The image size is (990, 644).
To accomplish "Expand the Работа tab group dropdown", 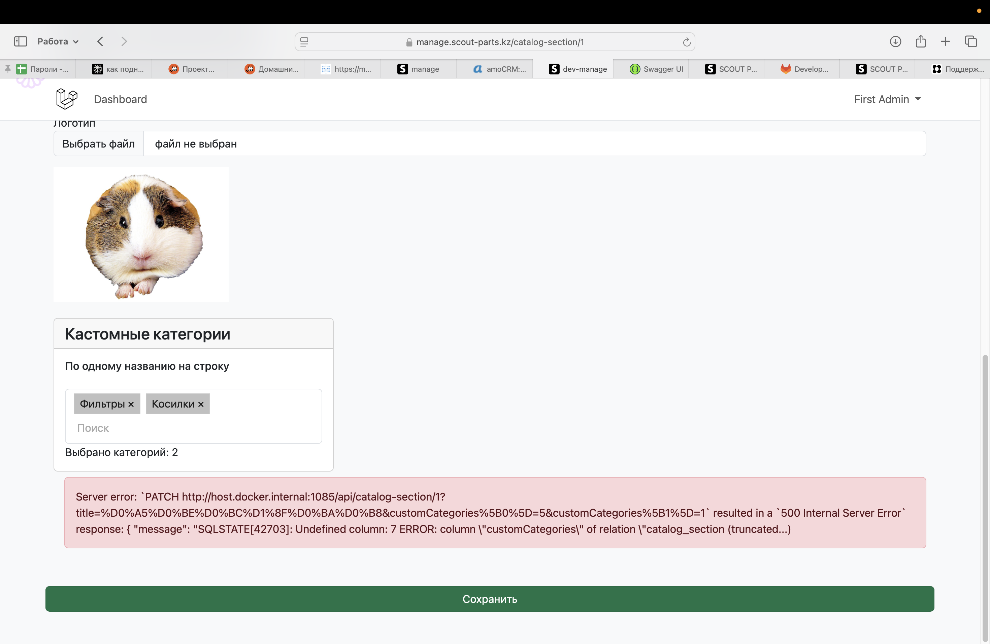I will coord(58,41).
